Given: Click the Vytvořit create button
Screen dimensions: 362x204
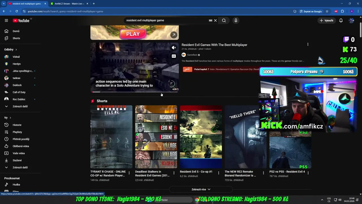Looking at the screenshot, I should click(x=326, y=20).
